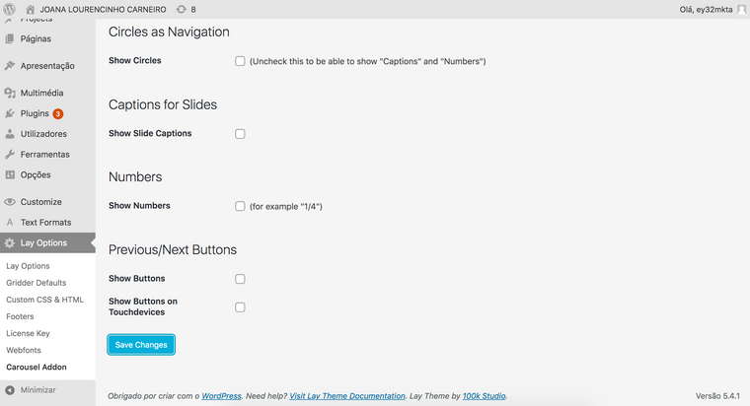Enable the Show Circles checkbox
Screen dimensions: 750x406
coord(240,61)
